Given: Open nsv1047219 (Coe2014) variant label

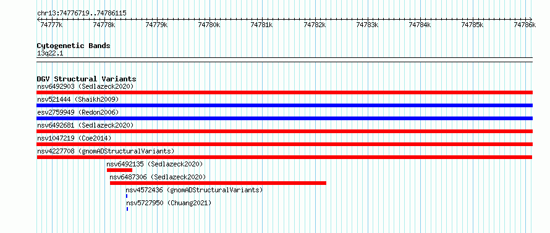Looking at the screenshot, I should click(x=74, y=138).
